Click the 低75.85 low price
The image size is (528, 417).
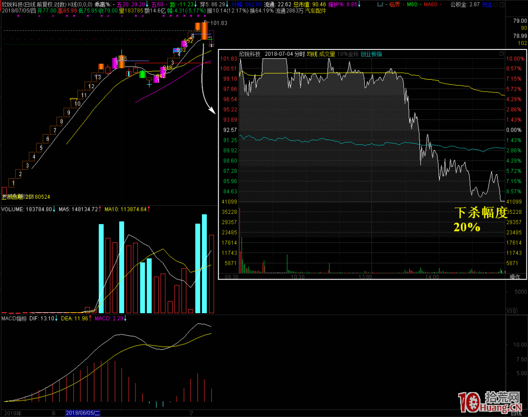pyautogui.click(x=88, y=11)
